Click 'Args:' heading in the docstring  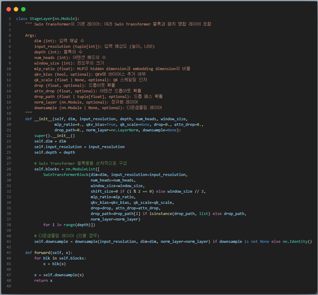click(31, 35)
